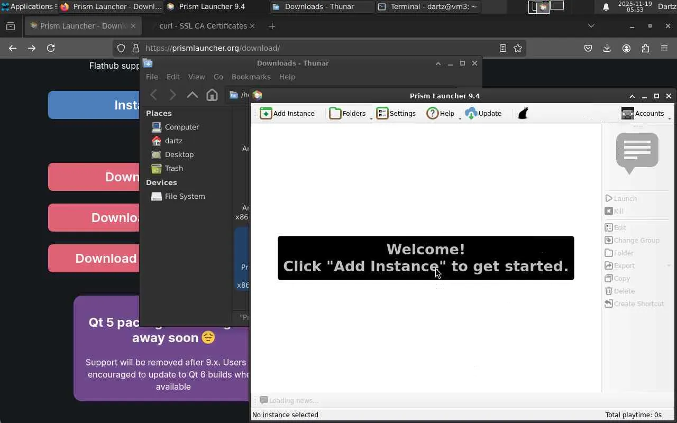
Task: Click Thunar's forward arrow
Action: [172, 95]
